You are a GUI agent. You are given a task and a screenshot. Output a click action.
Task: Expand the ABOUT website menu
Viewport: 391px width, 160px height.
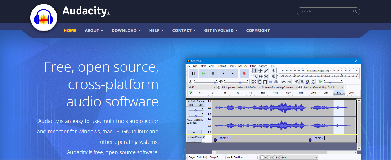coord(94,30)
